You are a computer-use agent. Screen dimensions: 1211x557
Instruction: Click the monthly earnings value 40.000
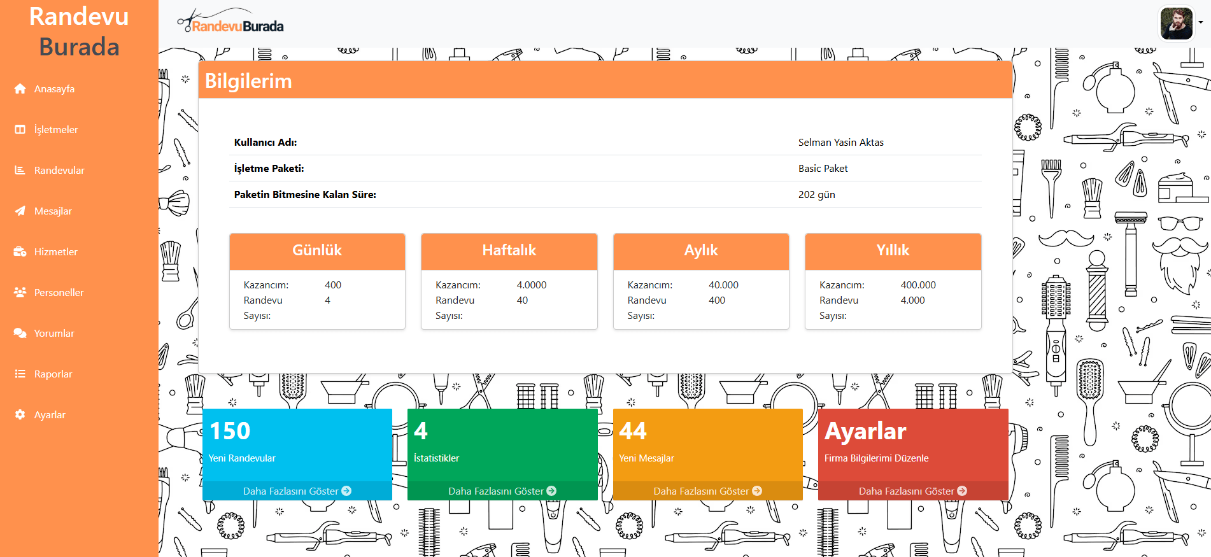click(x=724, y=285)
